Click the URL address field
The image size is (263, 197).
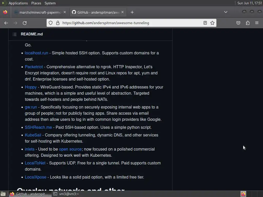coord(131,23)
